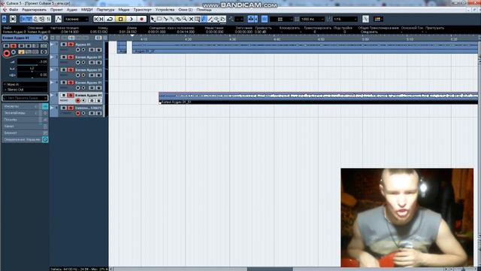
Task: Toggle Record Enable on selected track 5
Action: click(78, 101)
